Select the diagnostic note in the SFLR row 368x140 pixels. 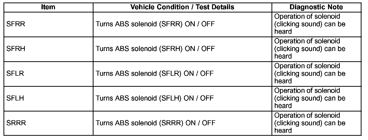(310, 73)
